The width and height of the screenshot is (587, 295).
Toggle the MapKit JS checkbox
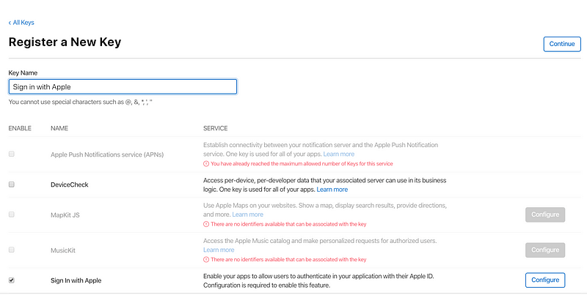(x=12, y=214)
